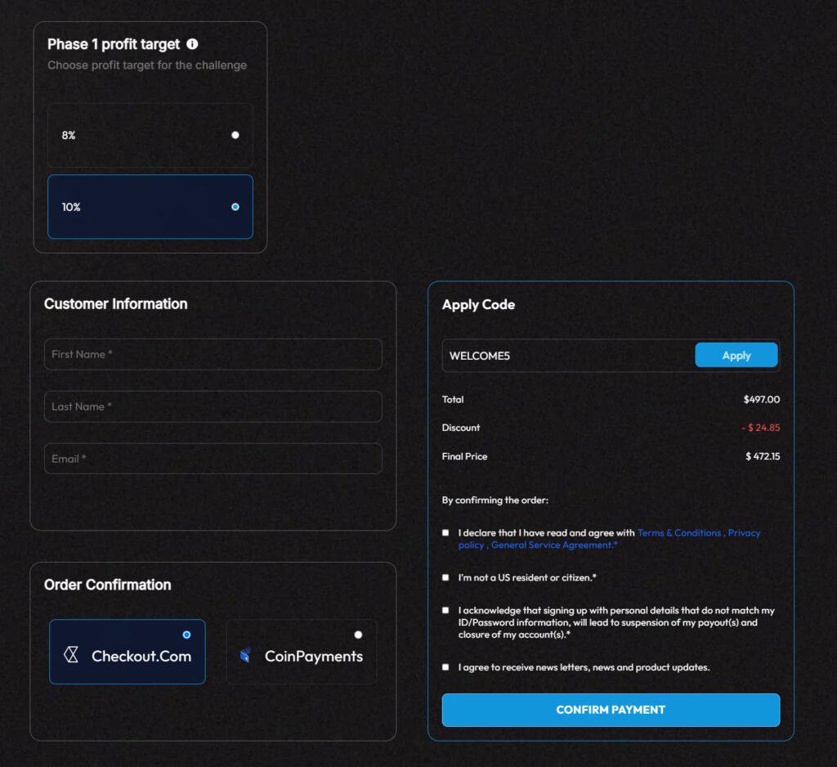Choose CoinPayments as the payment method
This screenshot has height=767, width=837.
[x=358, y=633]
